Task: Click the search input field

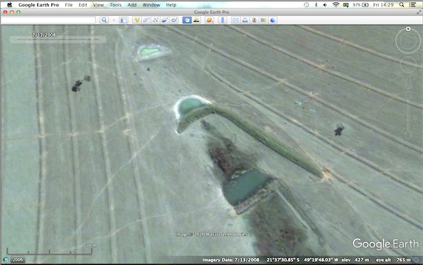Action: (x=49, y=21)
